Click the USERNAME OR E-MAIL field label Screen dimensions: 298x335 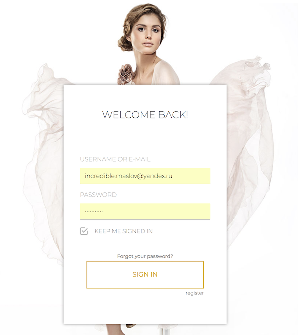tap(115, 159)
